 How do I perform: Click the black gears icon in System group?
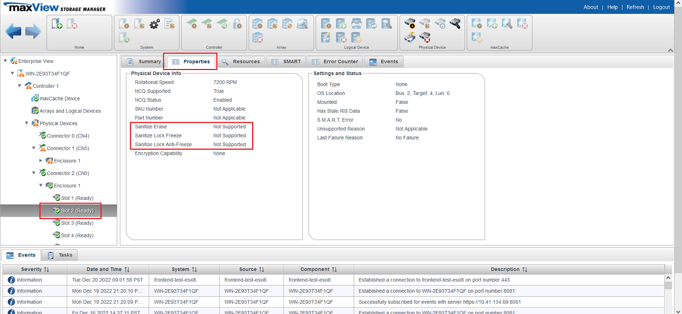154,24
